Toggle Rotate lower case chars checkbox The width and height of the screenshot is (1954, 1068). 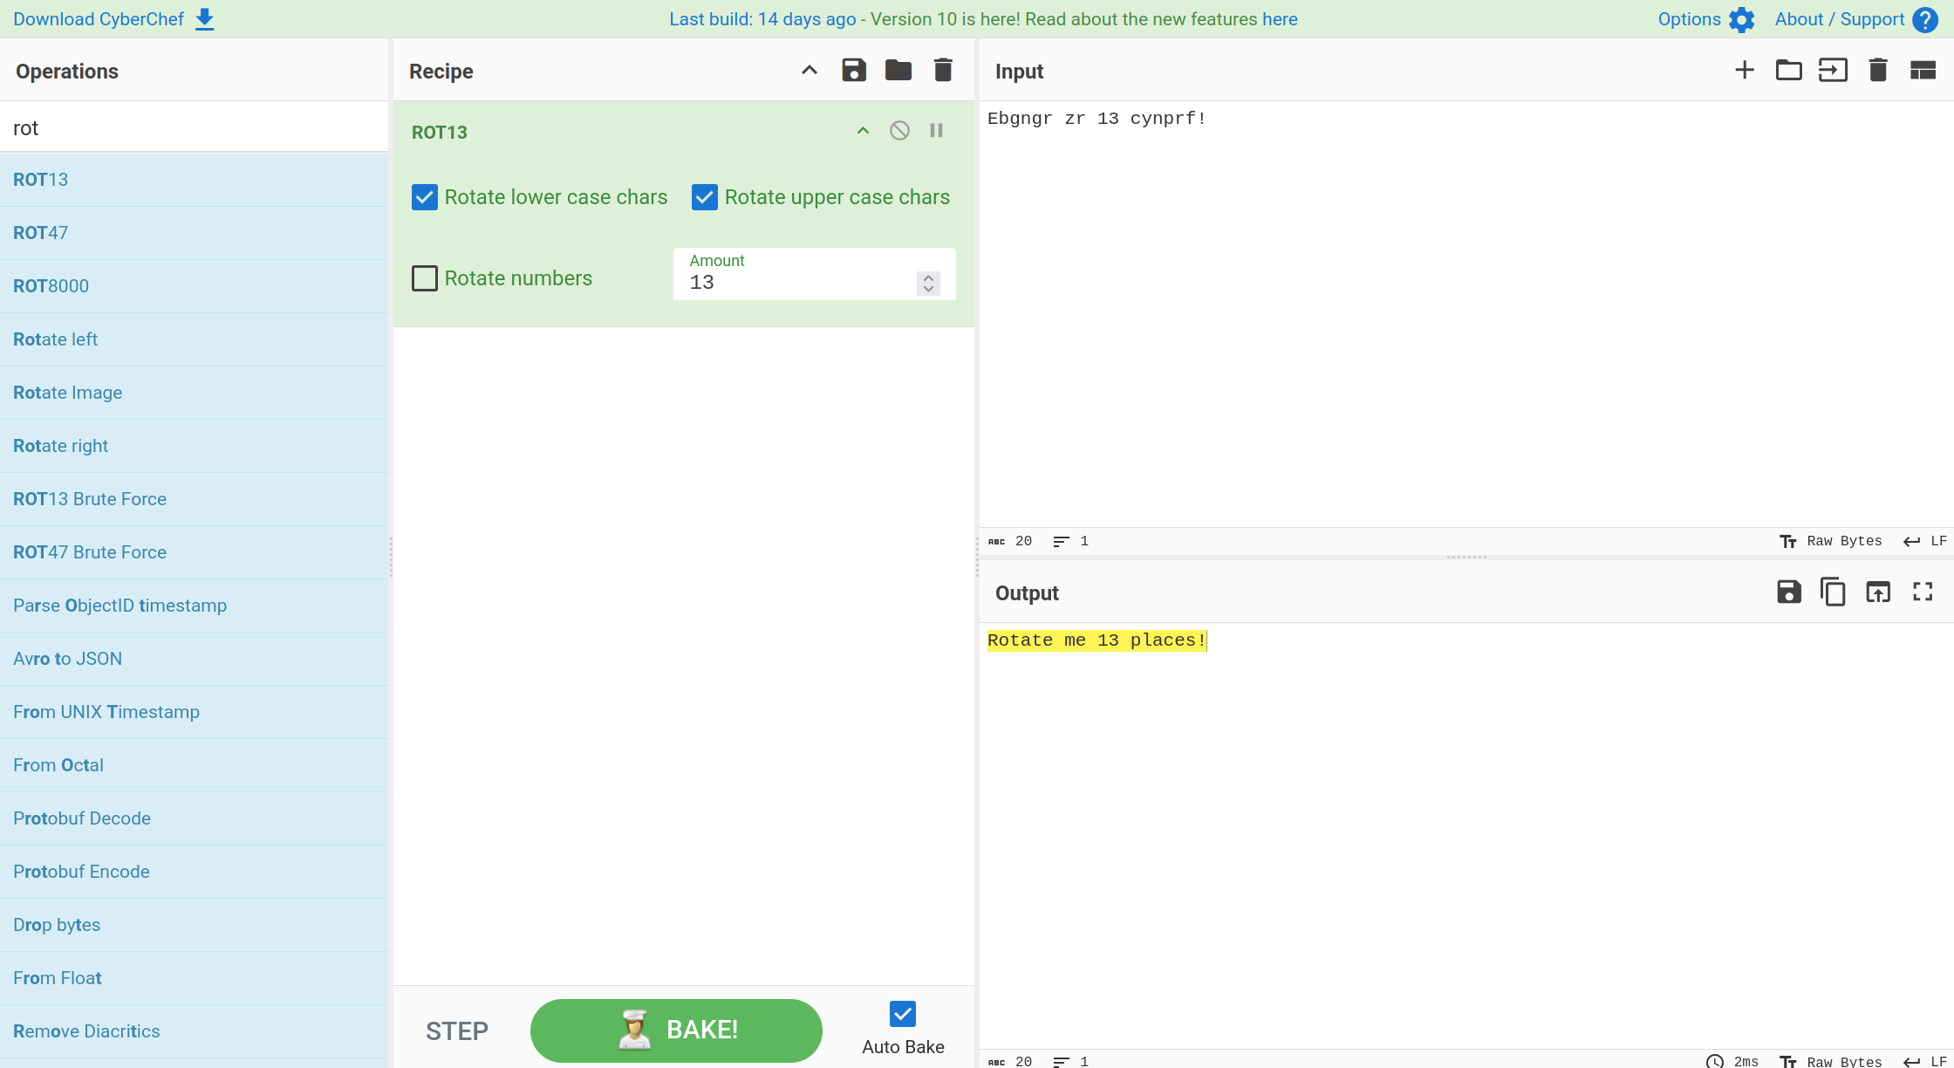pos(425,197)
